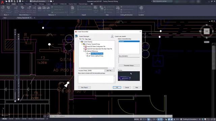Image resolution: width=216 pixels, height=121 pixels.
Task: Close the Factory Transmit-M file tab
Action: point(30,18)
